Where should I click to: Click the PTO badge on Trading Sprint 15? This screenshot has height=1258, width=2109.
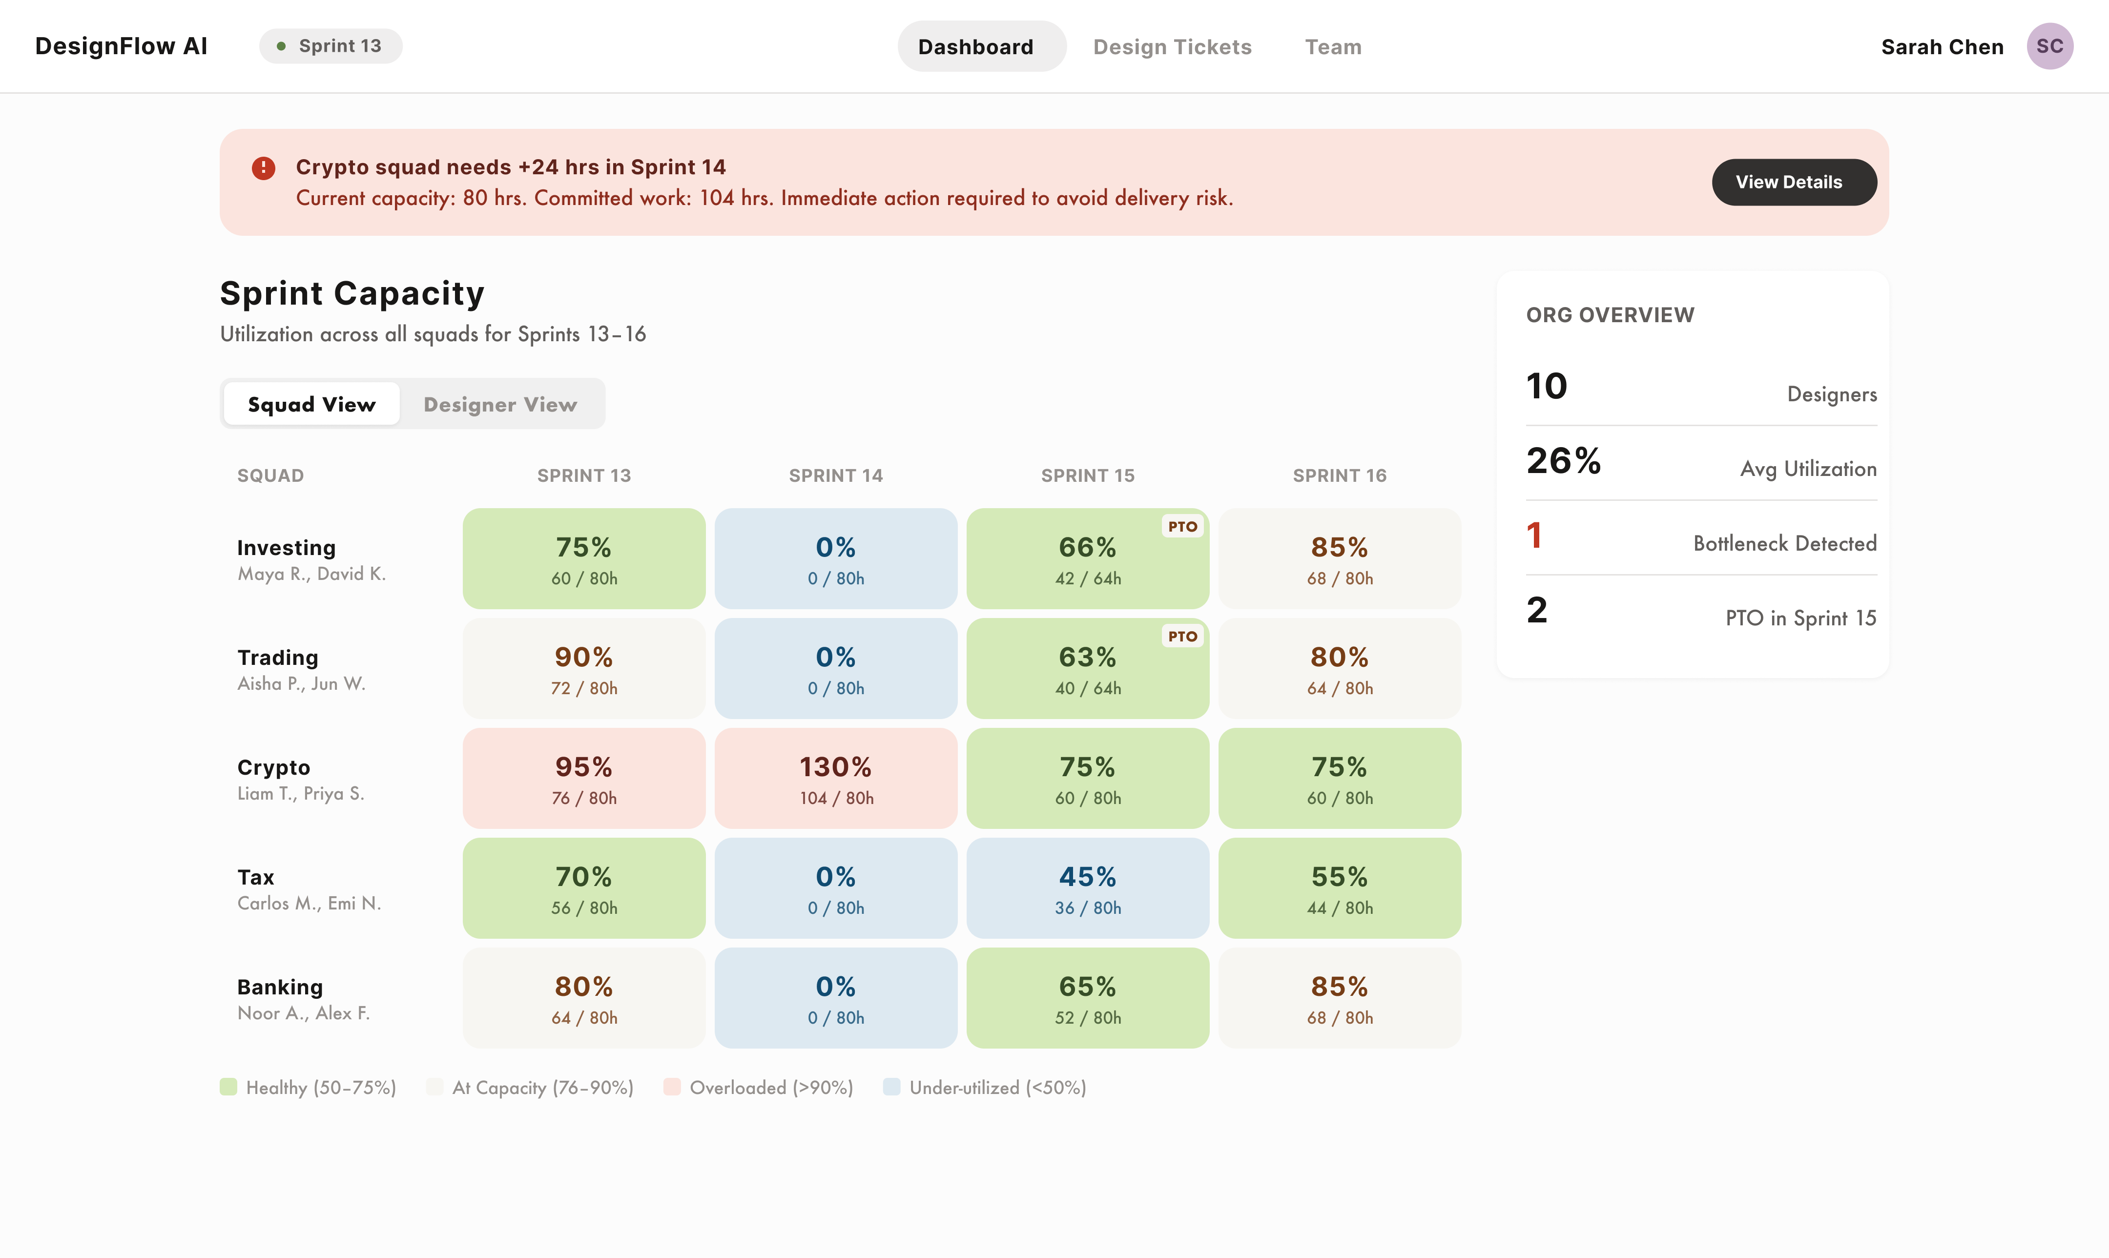[1181, 635]
